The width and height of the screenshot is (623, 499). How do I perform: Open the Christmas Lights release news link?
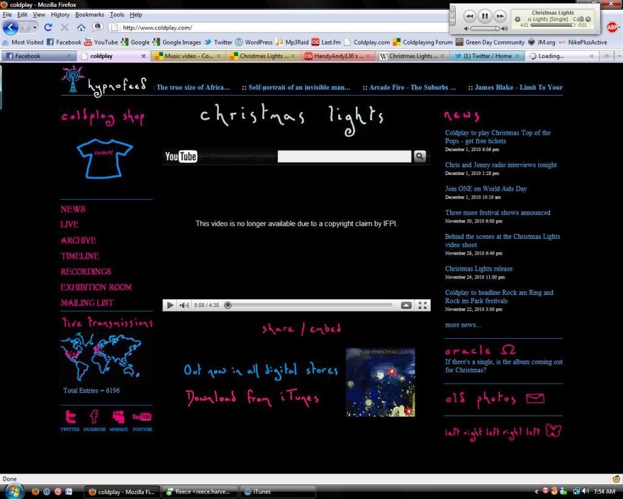(x=478, y=269)
